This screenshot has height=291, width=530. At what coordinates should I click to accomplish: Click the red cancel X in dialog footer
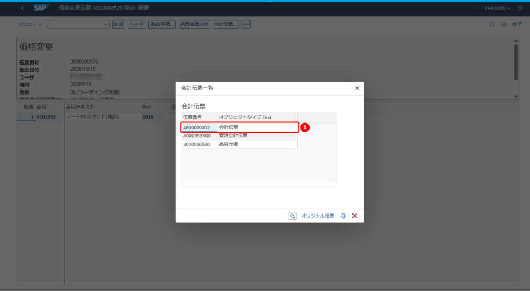355,216
